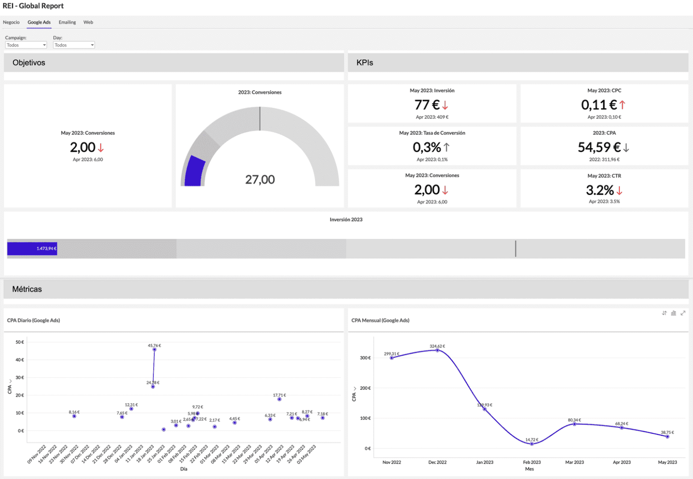Expand the CPA Mensual chart to fullscreen
The image size is (693, 479).
point(683,313)
